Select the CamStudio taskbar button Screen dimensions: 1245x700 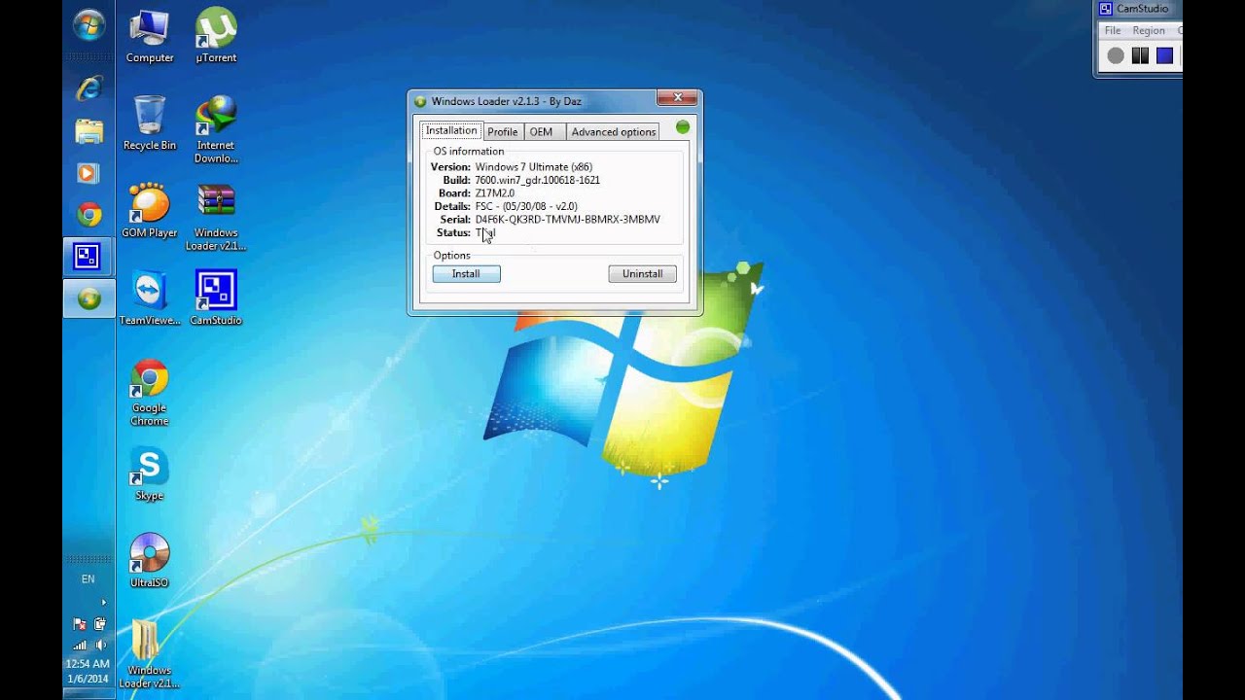point(89,257)
